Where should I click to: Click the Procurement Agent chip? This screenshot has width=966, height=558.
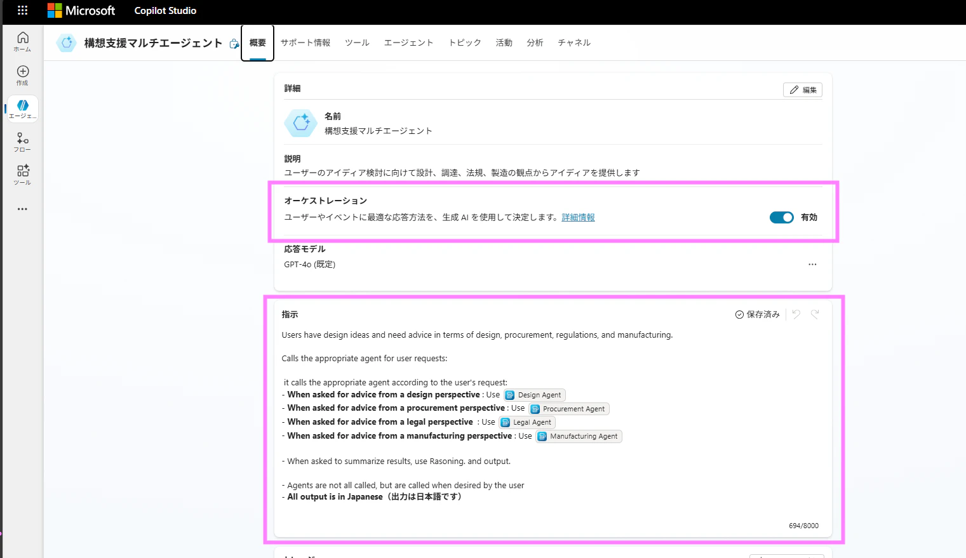pos(568,409)
